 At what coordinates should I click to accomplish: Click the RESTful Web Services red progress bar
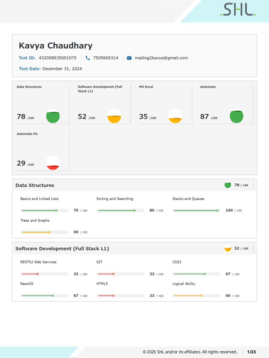44,274
